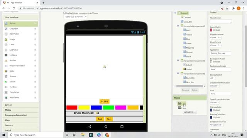Expand the Drawing and Animation section
Screen dimensions: 247x138
pyautogui.click(x=20, y=115)
